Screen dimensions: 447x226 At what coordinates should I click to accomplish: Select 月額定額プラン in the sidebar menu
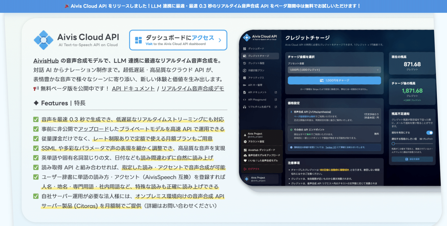(245, 70)
